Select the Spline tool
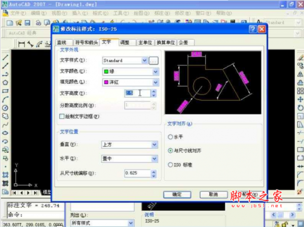Viewport: 304px width, 227px height. coord(5,124)
